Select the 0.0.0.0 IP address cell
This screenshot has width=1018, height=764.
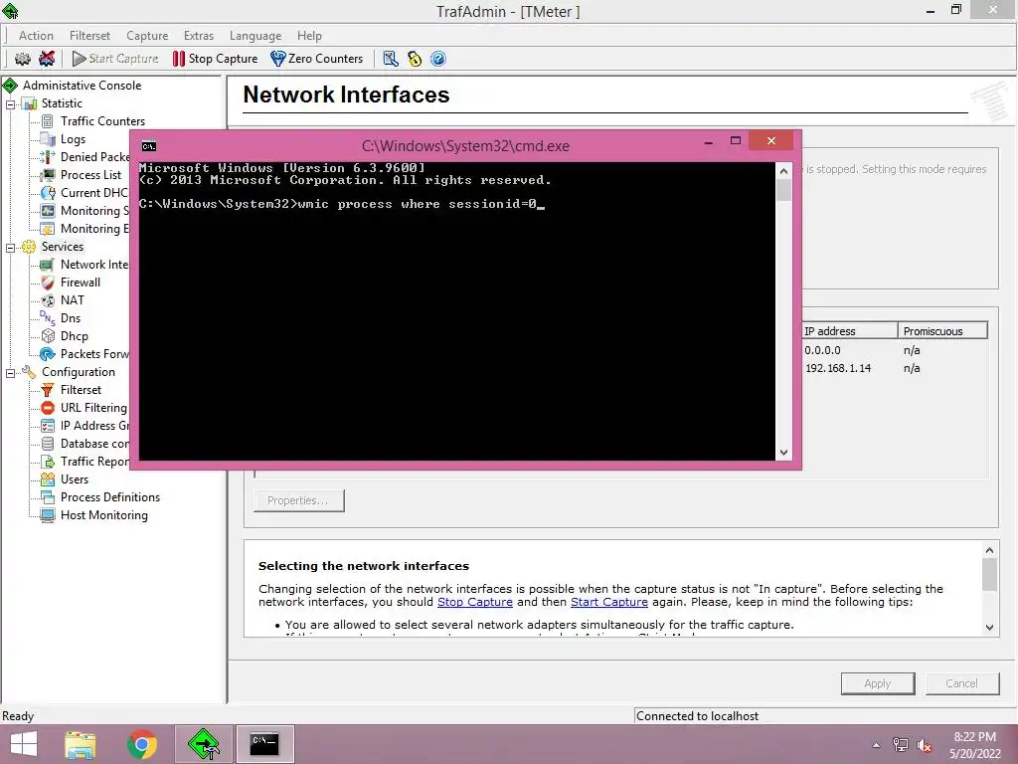click(822, 351)
